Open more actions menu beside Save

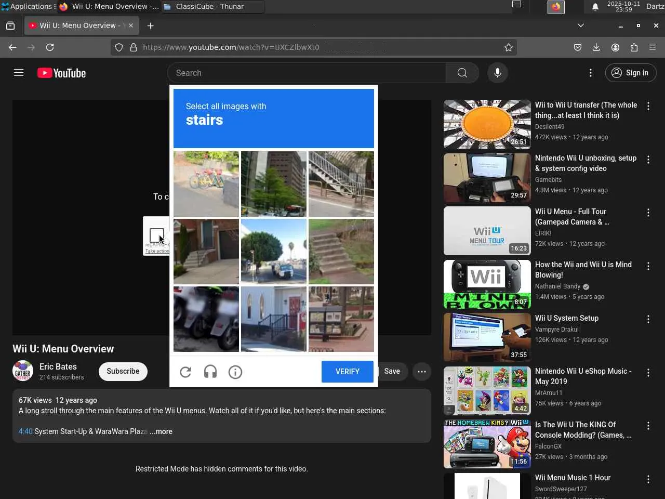pos(422,371)
